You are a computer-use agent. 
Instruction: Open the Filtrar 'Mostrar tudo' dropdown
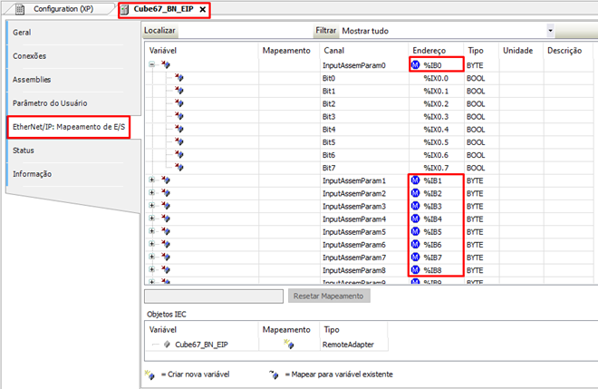(550, 30)
